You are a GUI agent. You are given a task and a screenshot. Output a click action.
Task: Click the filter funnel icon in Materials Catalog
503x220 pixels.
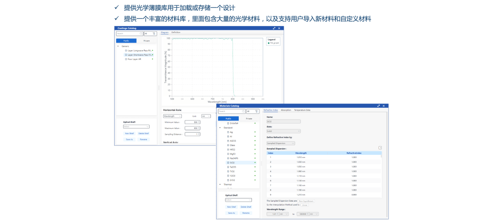(256, 111)
